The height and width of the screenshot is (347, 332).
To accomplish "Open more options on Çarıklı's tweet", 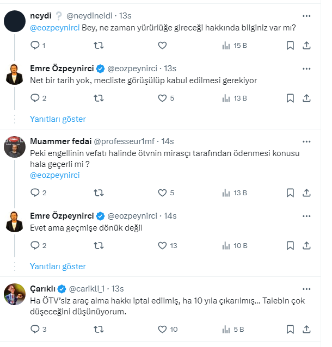I will [x=306, y=289].
